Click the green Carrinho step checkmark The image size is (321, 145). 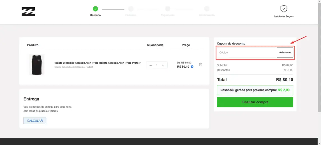(95, 9)
